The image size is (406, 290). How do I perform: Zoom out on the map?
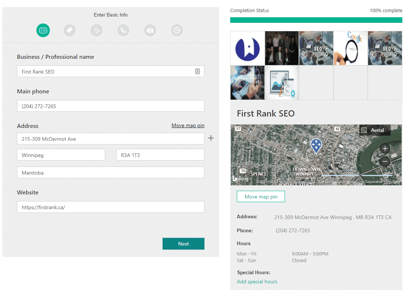click(x=385, y=161)
